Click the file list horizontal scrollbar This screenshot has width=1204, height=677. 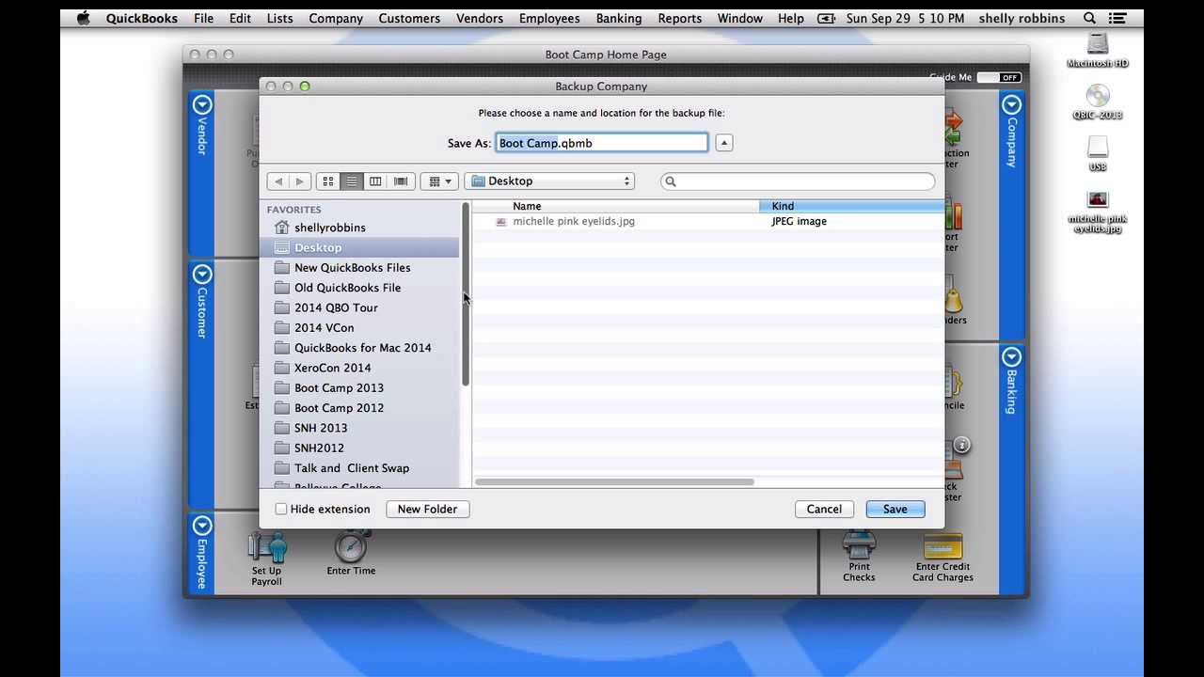(x=614, y=482)
